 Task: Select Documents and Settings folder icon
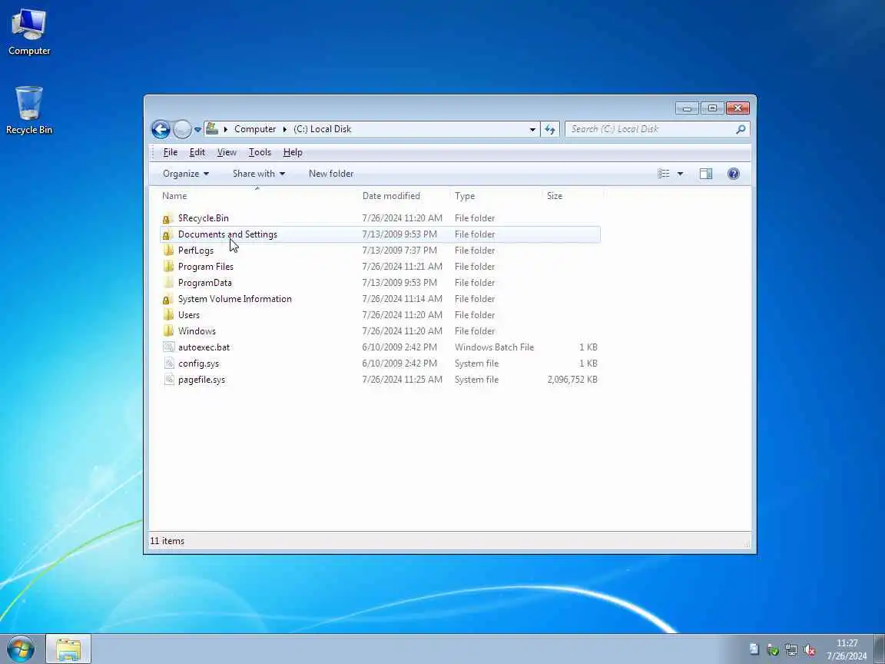(x=168, y=234)
